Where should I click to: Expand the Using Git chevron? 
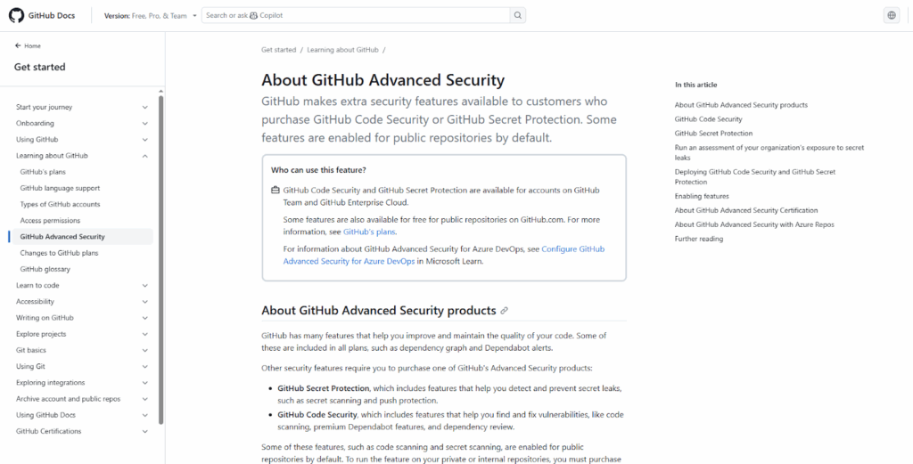(144, 366)
